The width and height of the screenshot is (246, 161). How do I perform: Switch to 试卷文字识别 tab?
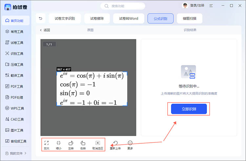[65, 18]
